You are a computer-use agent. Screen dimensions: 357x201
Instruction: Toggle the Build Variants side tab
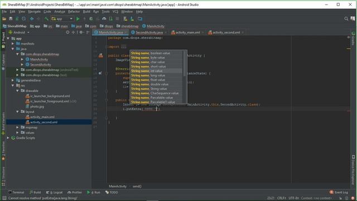point(3,123)
